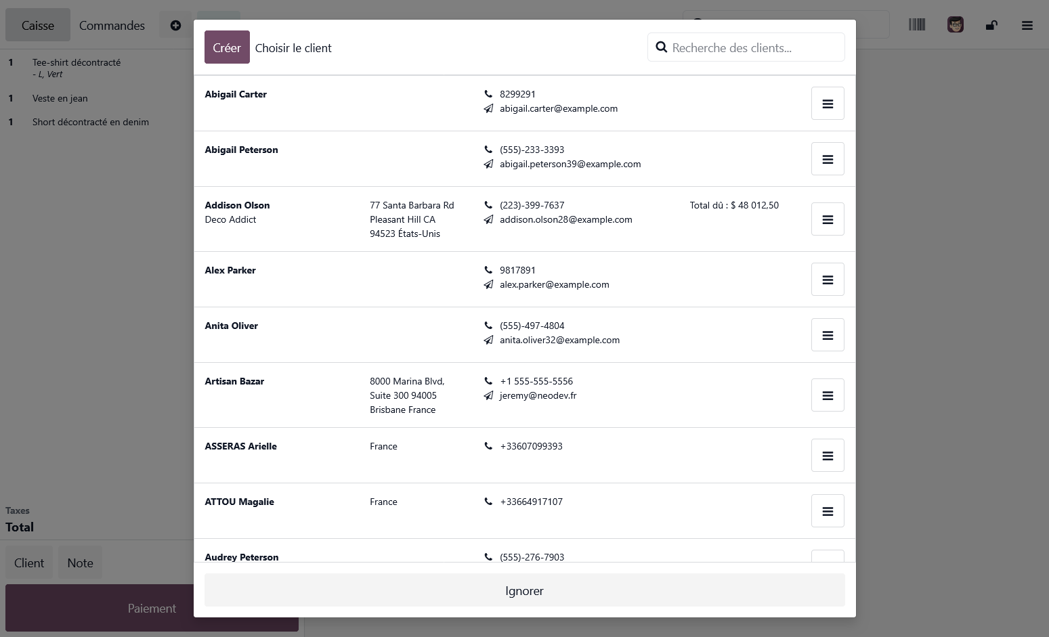Open edit details for Abigail Carter
Viewport: 1049px width, 637px height.
click(828, 103)
